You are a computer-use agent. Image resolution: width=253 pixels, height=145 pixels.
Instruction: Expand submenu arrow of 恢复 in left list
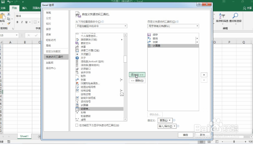(x=122, y=80)
